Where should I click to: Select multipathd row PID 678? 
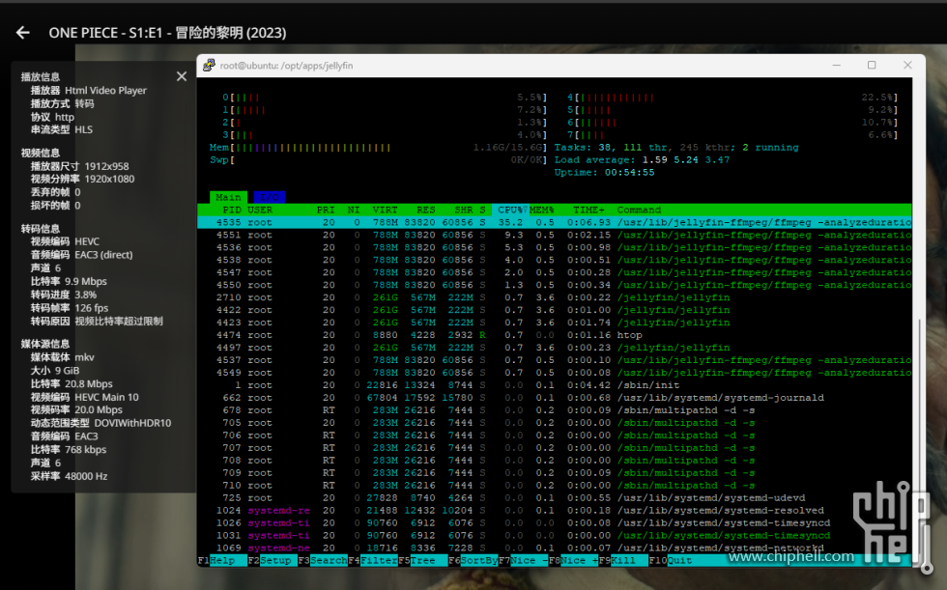(555, 410)
